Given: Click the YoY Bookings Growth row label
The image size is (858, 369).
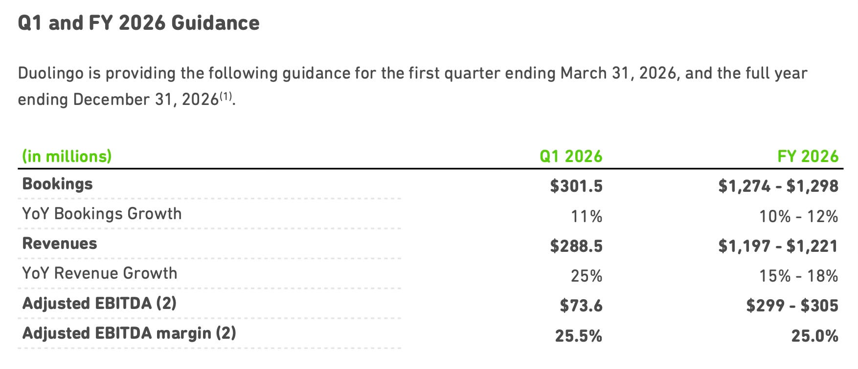Looking at the screenshot, I should pos(102,214).
